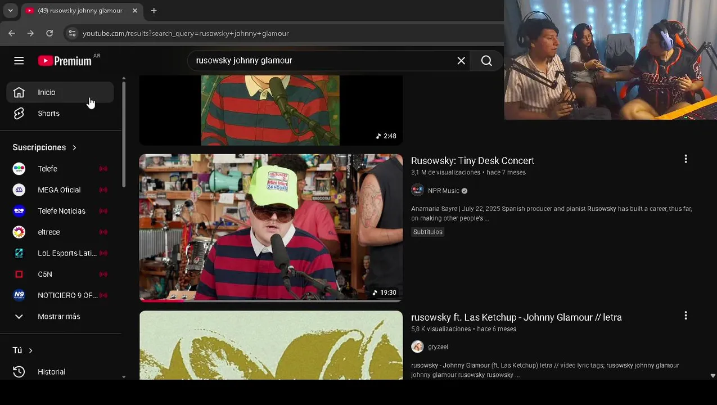Viewport: 717px width, 405px height.
Task: Clear the search box with X
Action: click(x=461, y=61)
